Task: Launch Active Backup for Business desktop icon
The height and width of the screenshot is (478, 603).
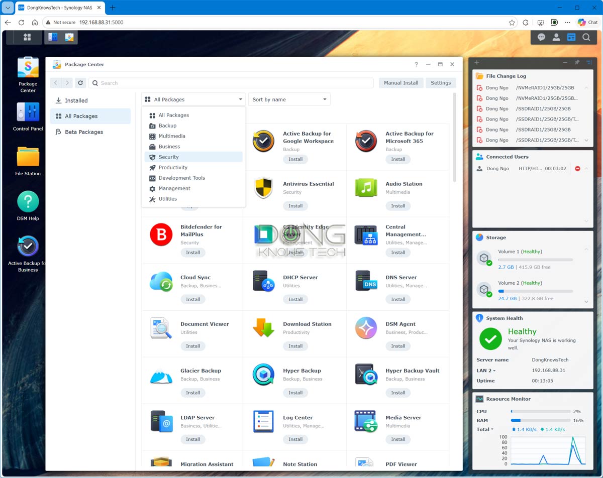Action: pyautogui.click(x=28, y=254)
